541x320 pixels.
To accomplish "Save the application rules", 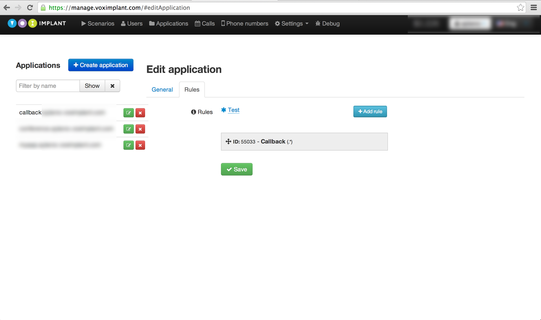I will 237,169.
